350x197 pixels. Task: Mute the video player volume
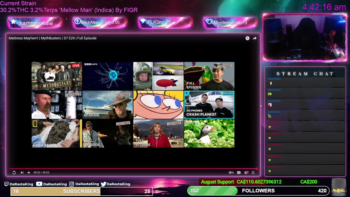coord(29,172)
